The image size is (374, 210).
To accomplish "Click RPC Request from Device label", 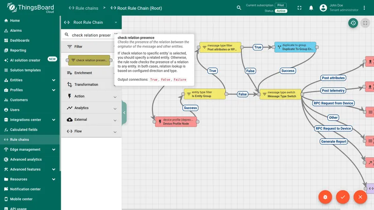I will [x=333, y=103].
